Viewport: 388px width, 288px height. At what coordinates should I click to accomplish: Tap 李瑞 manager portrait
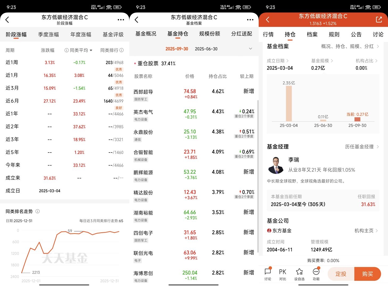(x=276, y=165)
